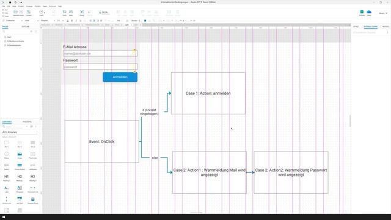The width and height of the screenshot is (391, 220).
Task: Switch to the Masters tab
Action: (x=27, y=122)
